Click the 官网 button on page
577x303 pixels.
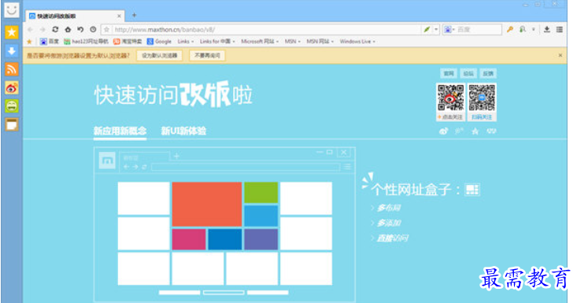point(449,73)
